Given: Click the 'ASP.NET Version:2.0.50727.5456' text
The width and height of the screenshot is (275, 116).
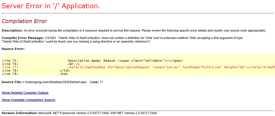Looking at the screenshot, I should [134, 113].
